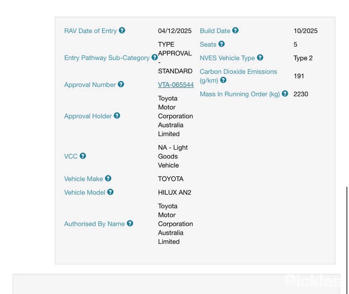The width and height of the screenshot is (349, 294).
Task: Select the 191 emissions value
Action: coord(299,76)
